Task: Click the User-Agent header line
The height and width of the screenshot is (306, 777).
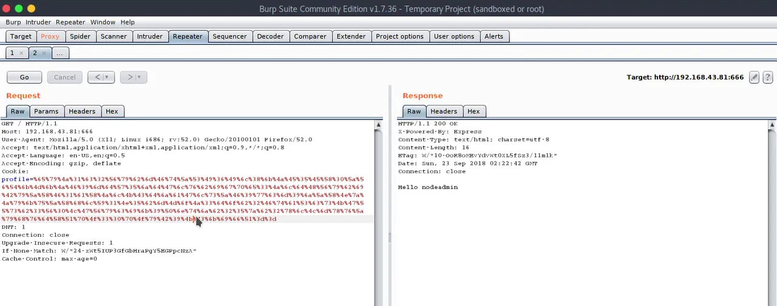Action: 157,139
